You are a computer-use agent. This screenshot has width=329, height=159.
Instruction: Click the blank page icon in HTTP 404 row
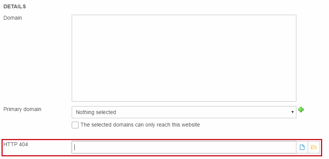(x=302, y=147)
